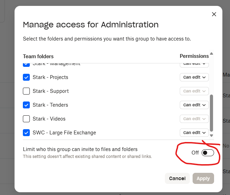The width and height of the screenshot is (230, 195).
Task: Uncheck the Stark - Management folder checkbox
Action: coord(26,64)
